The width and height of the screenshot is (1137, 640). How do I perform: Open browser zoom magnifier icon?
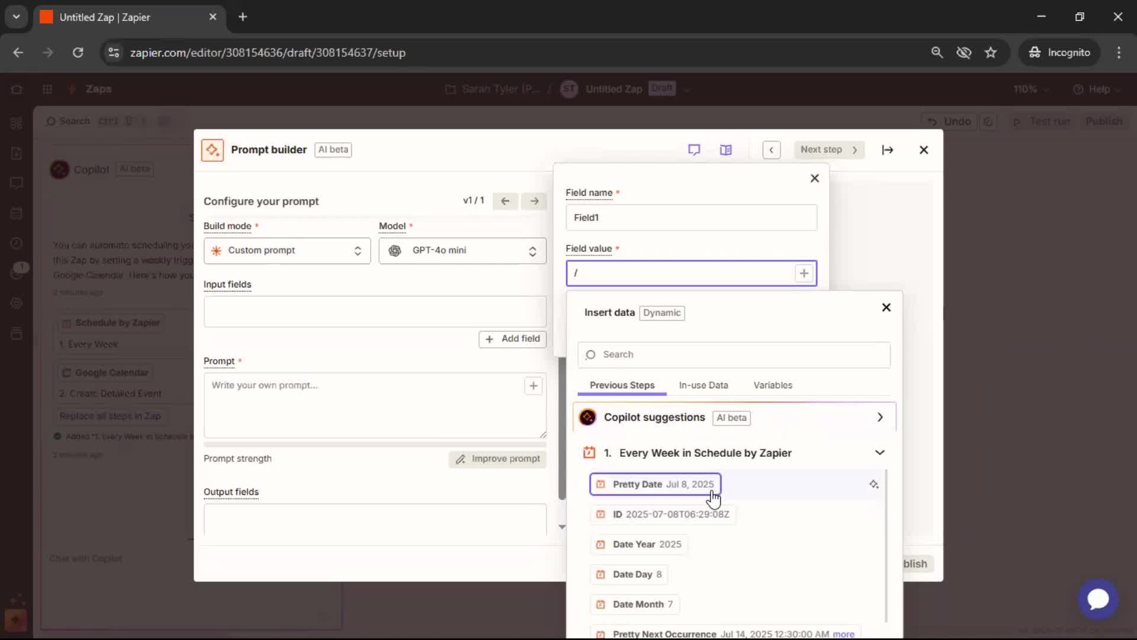tap(937, 53)
